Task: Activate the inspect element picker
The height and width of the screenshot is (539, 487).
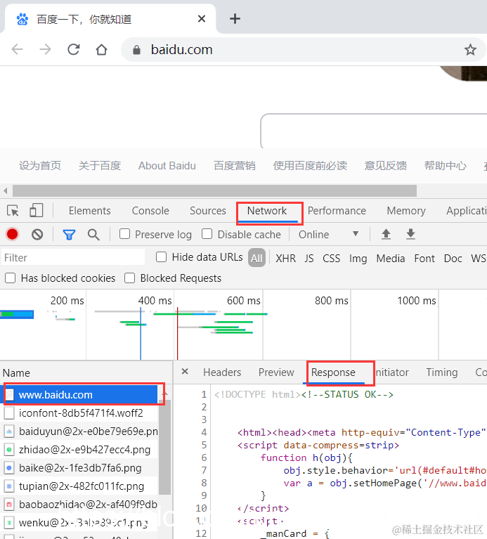Action: (13, 210)
